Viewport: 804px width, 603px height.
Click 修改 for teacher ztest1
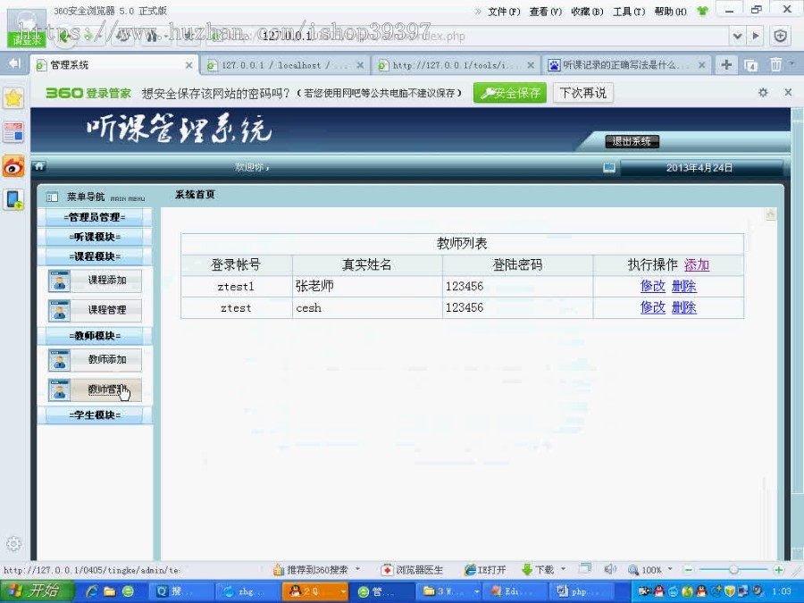(x=653, y=286)
